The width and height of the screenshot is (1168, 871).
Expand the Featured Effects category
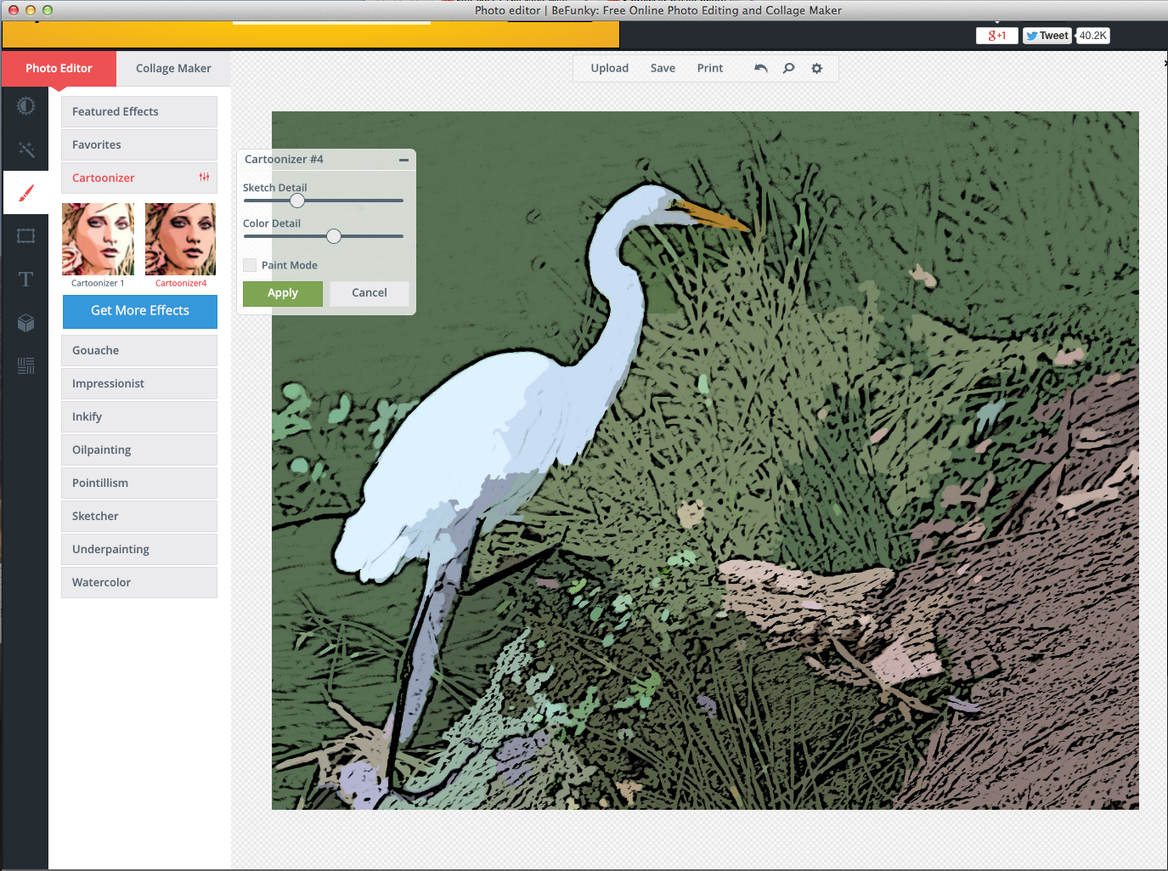pos(139,111)
